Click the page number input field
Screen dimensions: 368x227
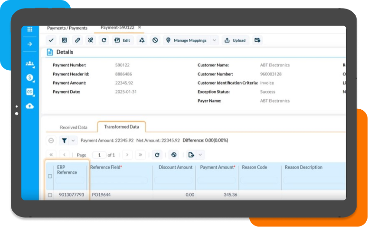[x=99, y=155]
